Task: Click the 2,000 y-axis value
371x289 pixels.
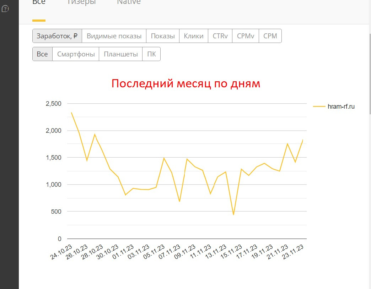Action: 53,130
